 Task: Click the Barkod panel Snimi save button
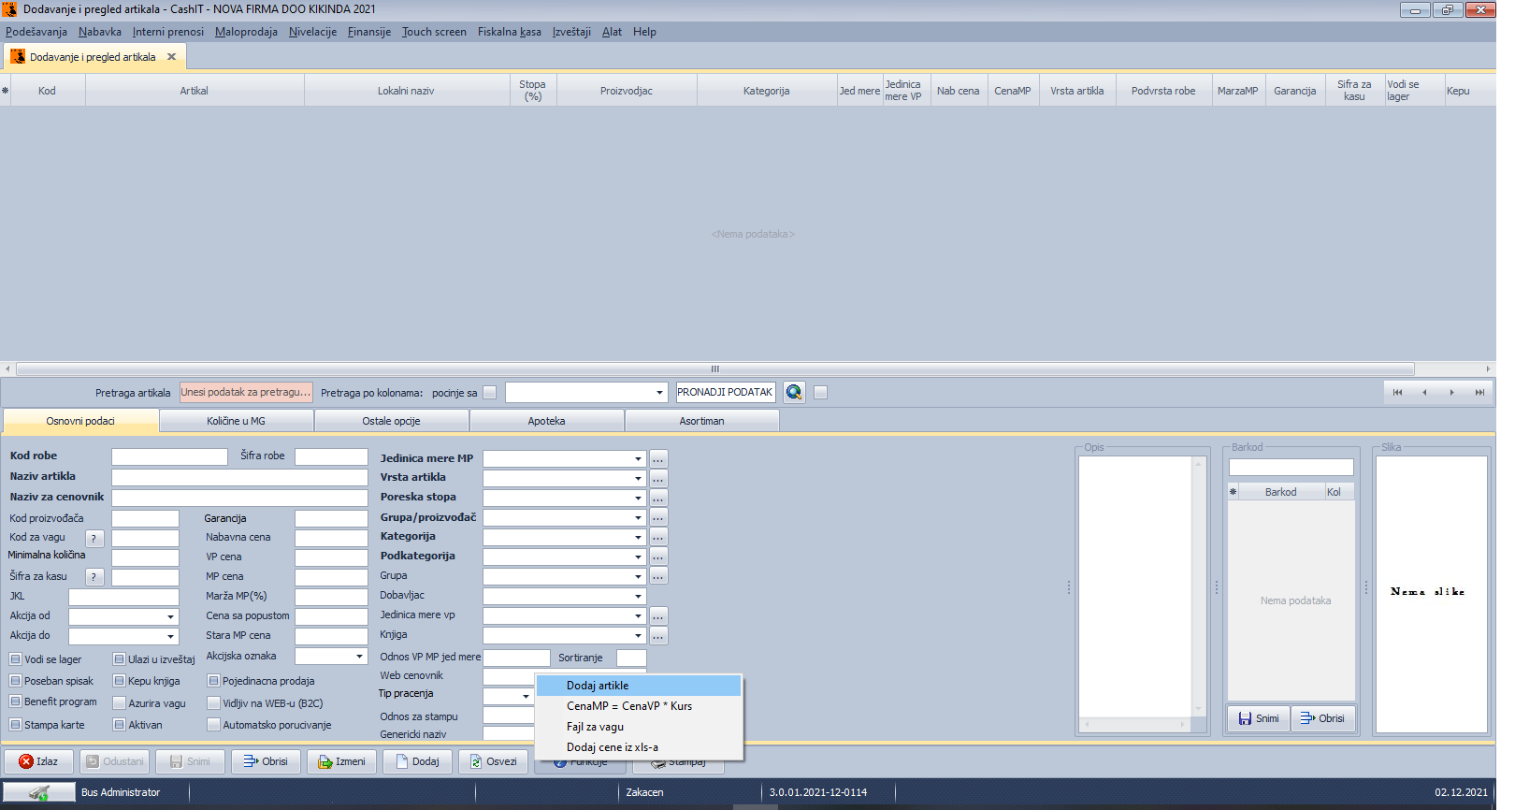tap(1258, 718)
